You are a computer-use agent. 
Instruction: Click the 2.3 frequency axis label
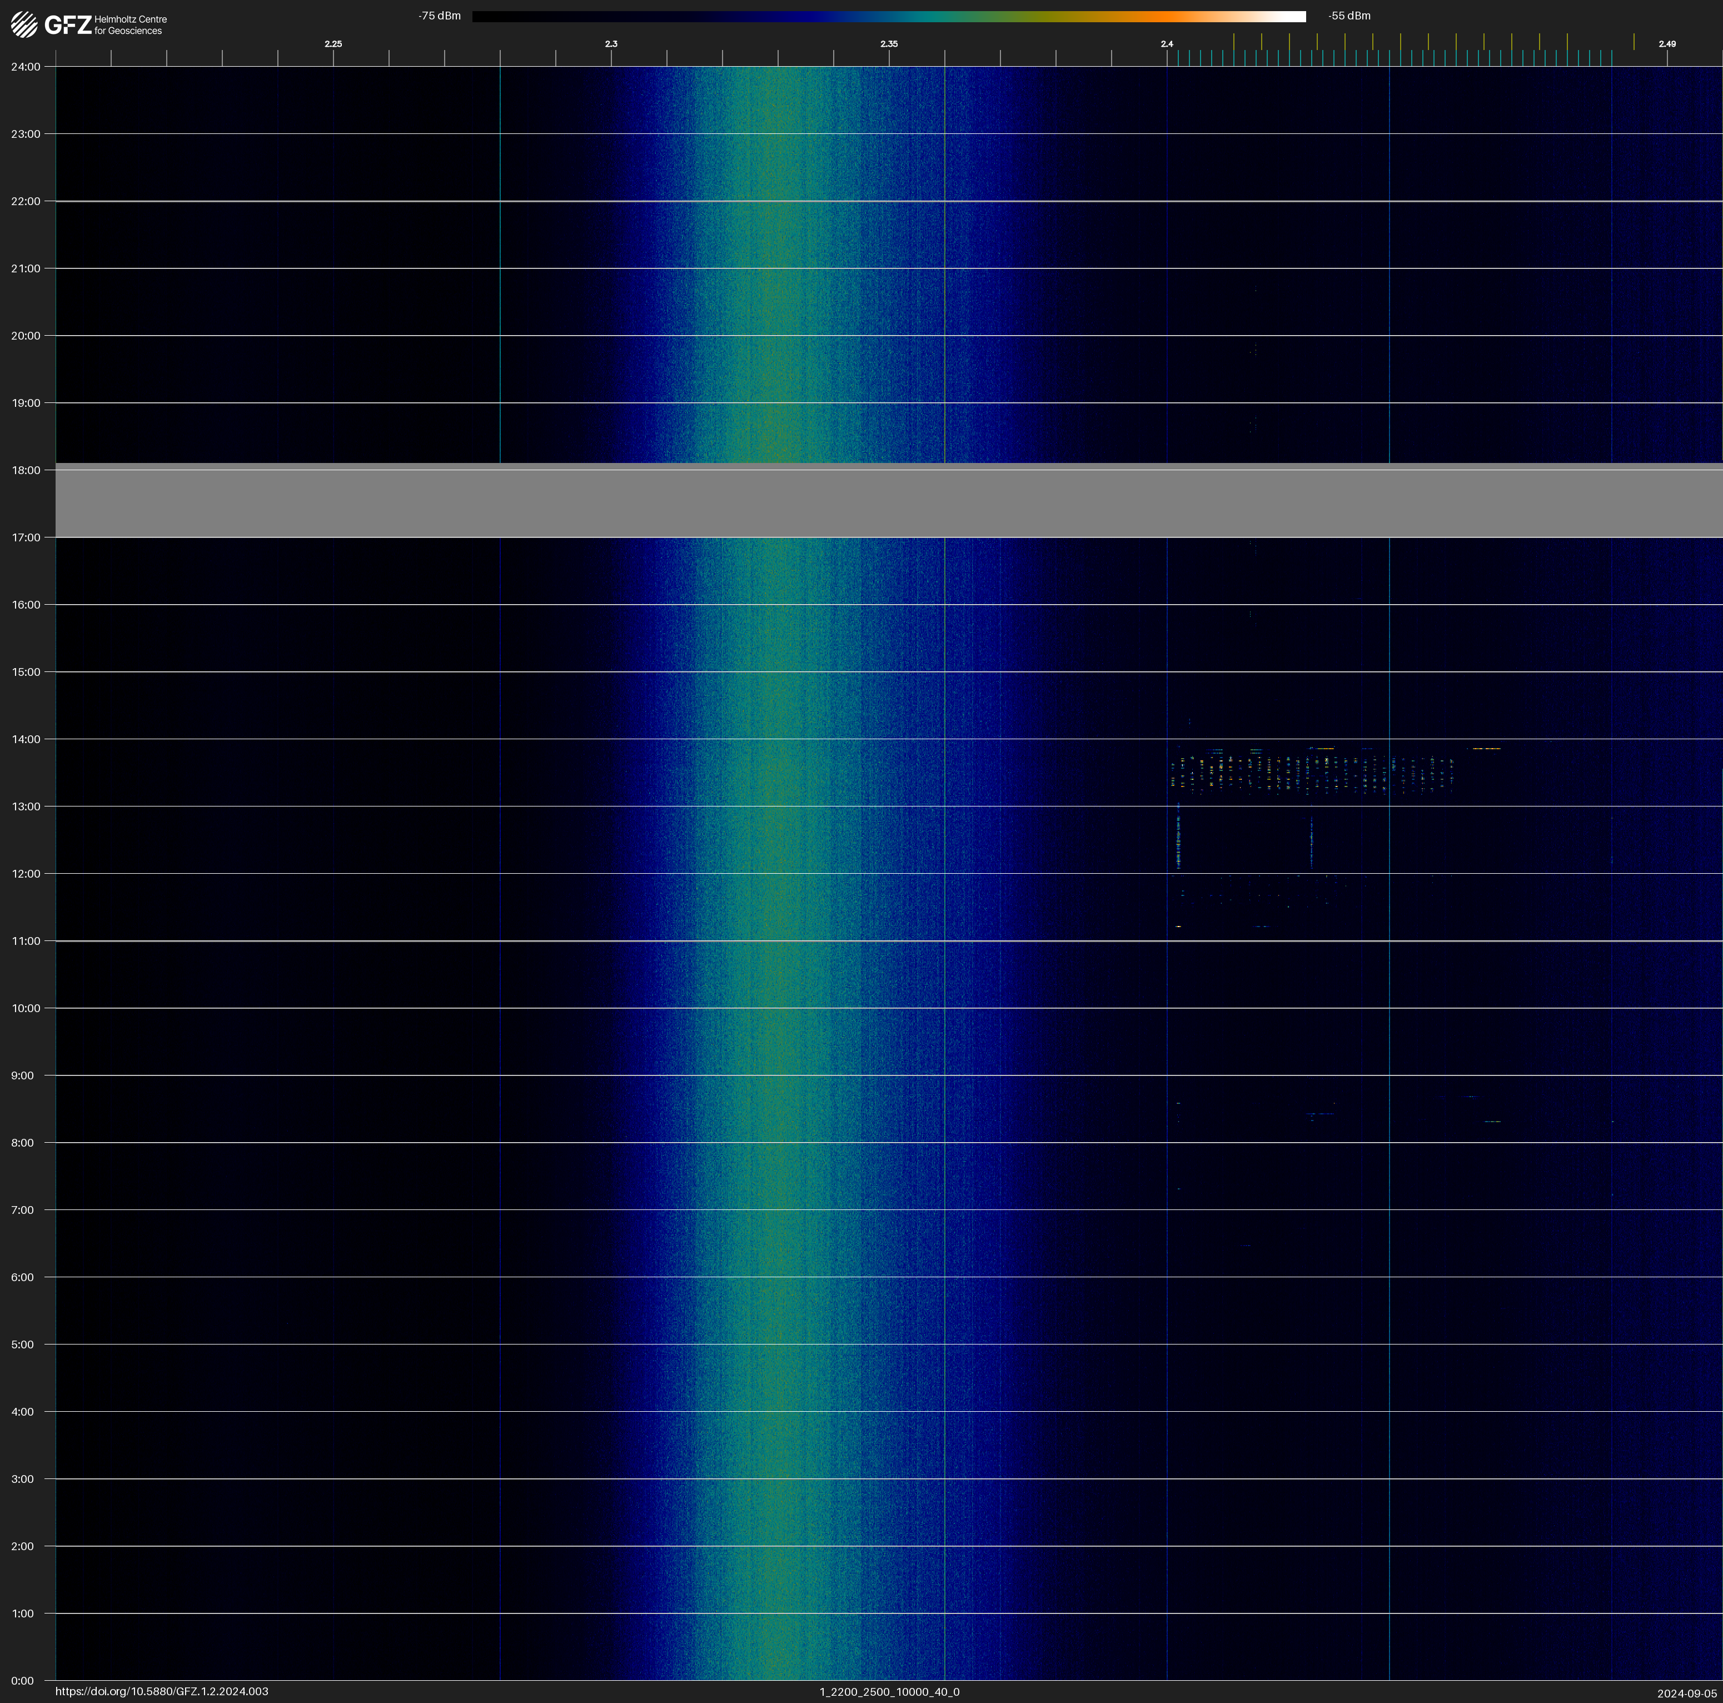(611, 44)
